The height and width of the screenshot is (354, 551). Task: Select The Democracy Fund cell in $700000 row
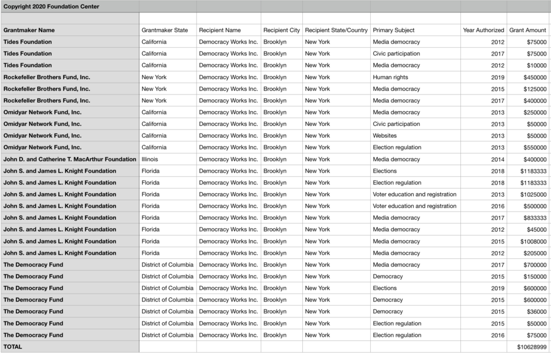[69, 265]
